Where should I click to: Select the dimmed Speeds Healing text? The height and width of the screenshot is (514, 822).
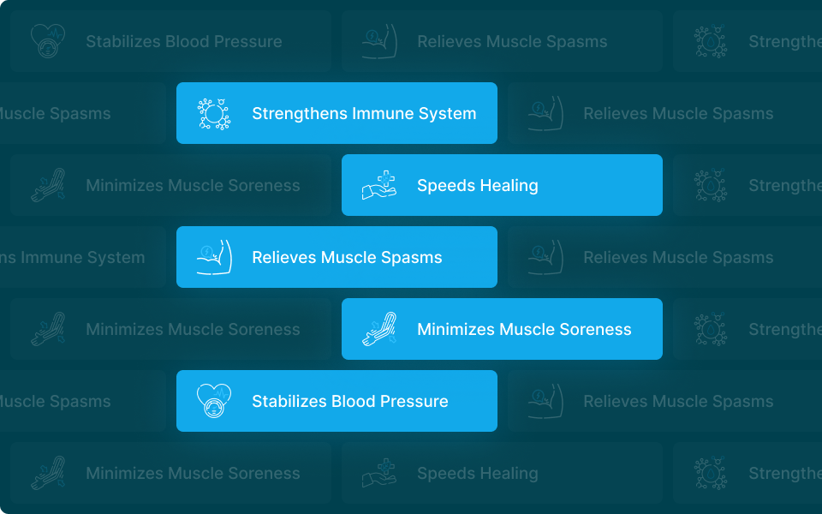[x=478, y=473]
